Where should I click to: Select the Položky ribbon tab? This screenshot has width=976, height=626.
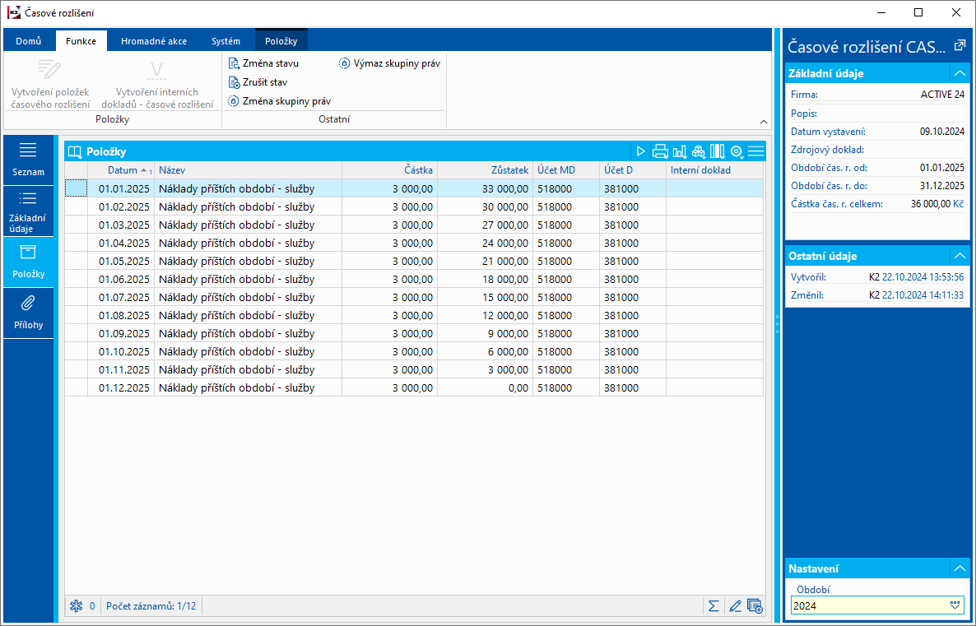point(281,41)
